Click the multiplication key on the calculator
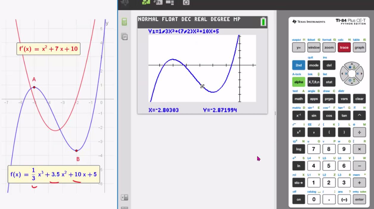Screen dimensions: 374x209 tap(359, 149)
